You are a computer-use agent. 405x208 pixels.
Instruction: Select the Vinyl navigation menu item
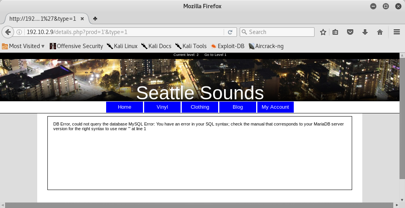pos(162,107)
